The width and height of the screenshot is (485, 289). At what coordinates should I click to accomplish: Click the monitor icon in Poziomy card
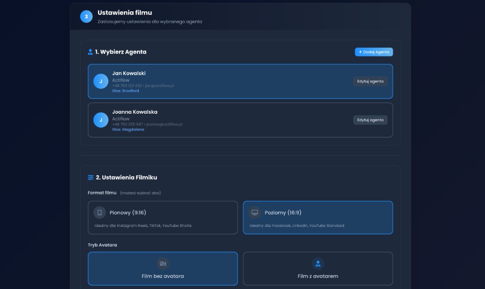click(x=254, y=213)
